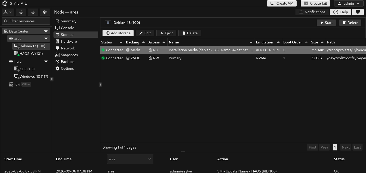Open Notifications panel

pos(312,12)
